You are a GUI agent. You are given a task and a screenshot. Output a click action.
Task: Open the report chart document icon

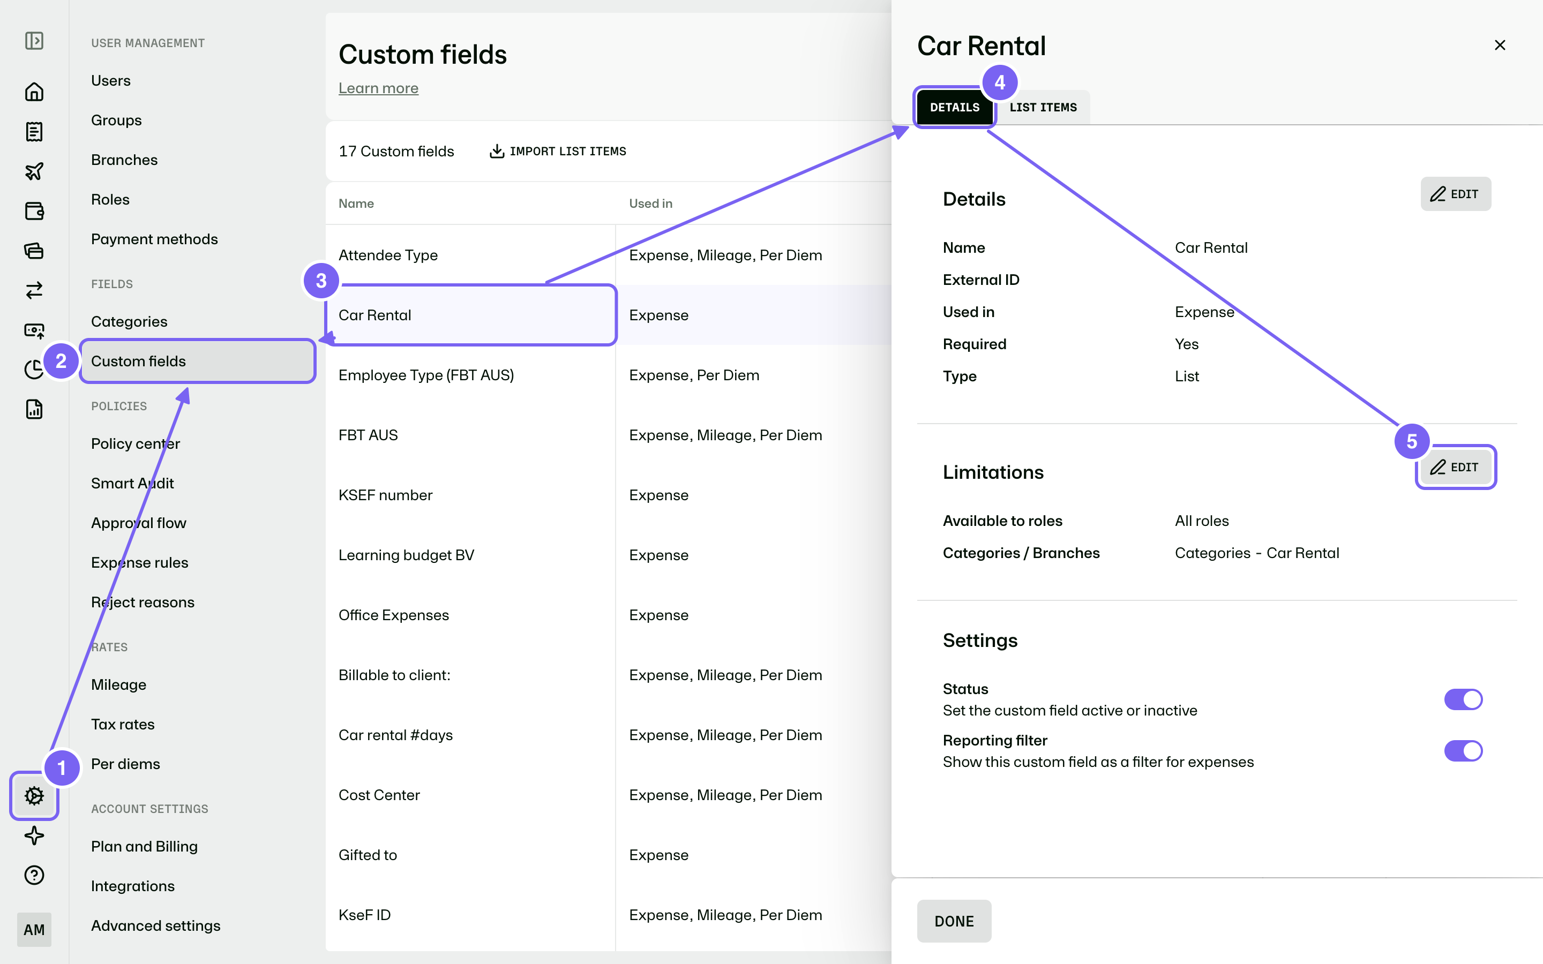tap(34, 409)
